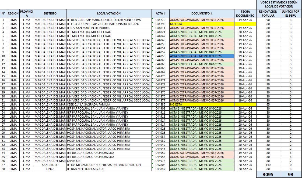Select acta number 044909

(x=160, y=108)
